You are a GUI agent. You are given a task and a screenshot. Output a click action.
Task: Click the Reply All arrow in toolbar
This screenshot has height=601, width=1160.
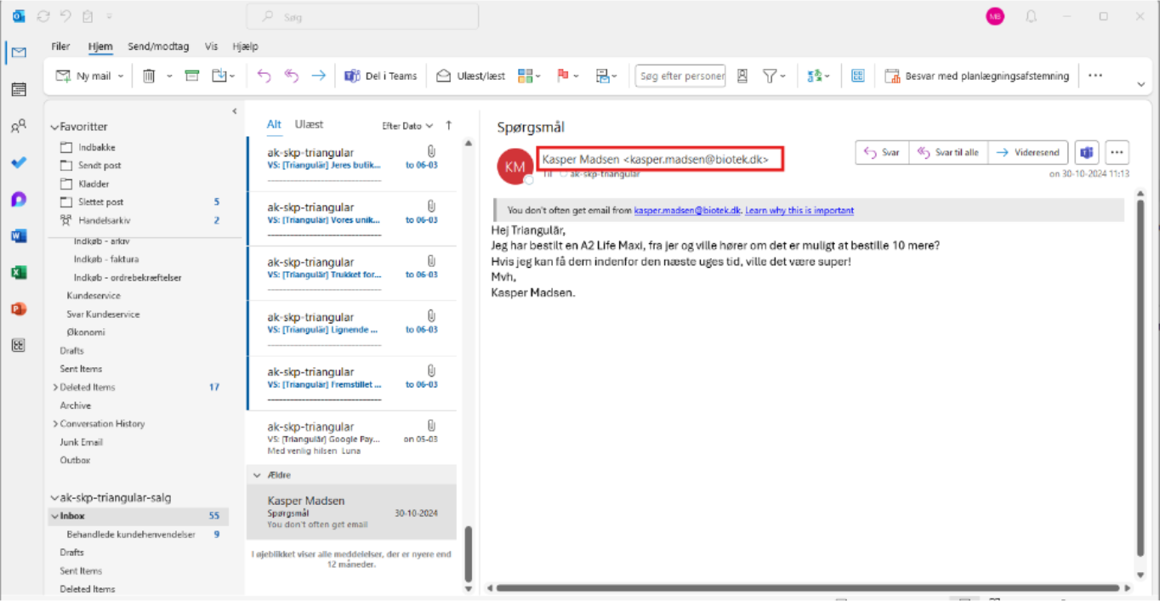291,76
